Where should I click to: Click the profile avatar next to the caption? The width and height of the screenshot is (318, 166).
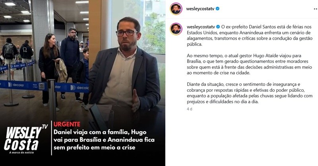pos(176,29)
